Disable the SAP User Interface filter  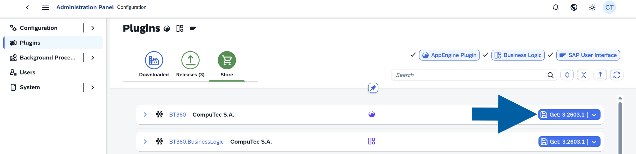click(588, 55)
